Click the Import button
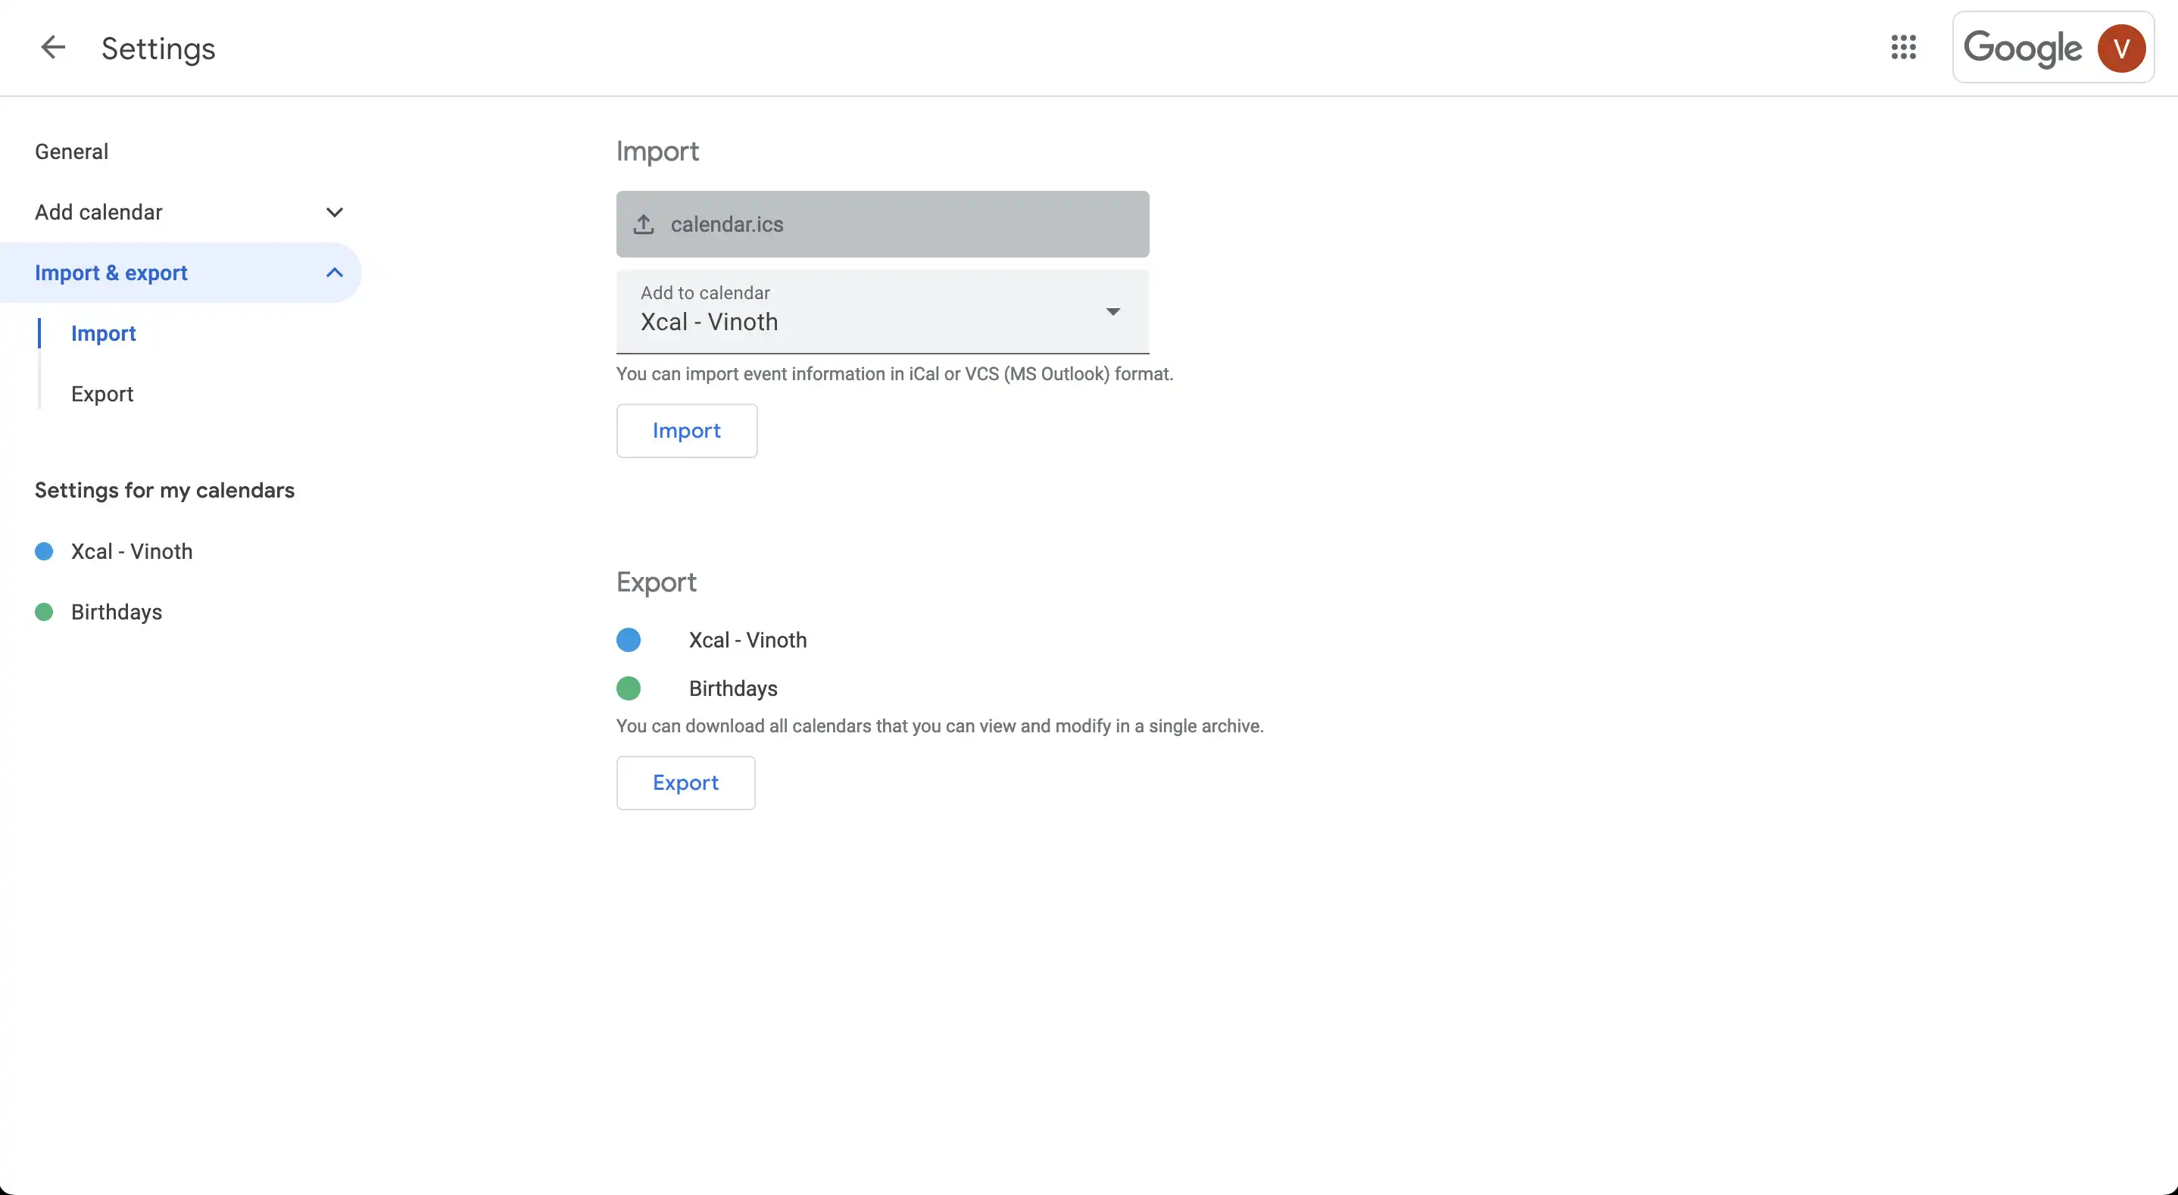Image resolution: width=2178 pixels, height=1195 pixels. [x=687, y=430]
